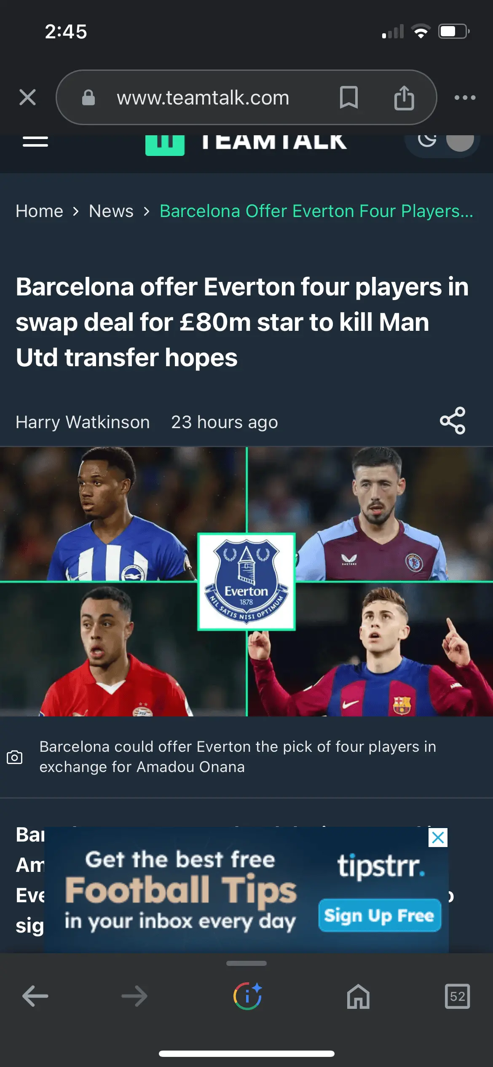
Task: Go to Home breadcrumb link
Action: [40, 211]
